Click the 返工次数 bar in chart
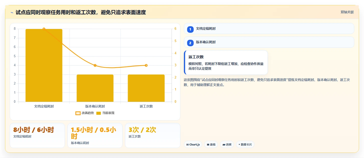Image resolution: width=364 pixels, height=158 pixels. point(146,88)
